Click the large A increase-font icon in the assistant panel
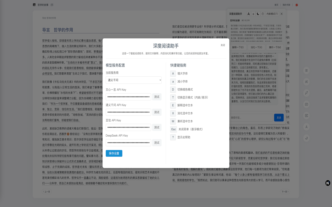 point(248,14)
